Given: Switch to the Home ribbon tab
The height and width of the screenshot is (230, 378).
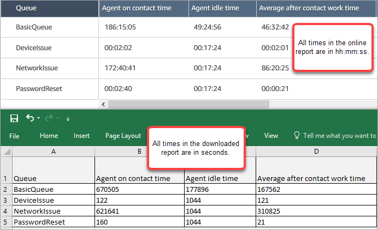Looking at the screenshot, I should tap(49, 136).
